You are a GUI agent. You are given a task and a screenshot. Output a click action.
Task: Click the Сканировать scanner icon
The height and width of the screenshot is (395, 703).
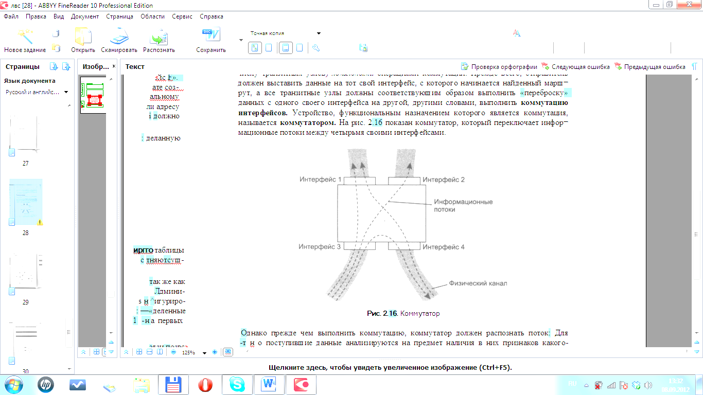tap(119, 37)
